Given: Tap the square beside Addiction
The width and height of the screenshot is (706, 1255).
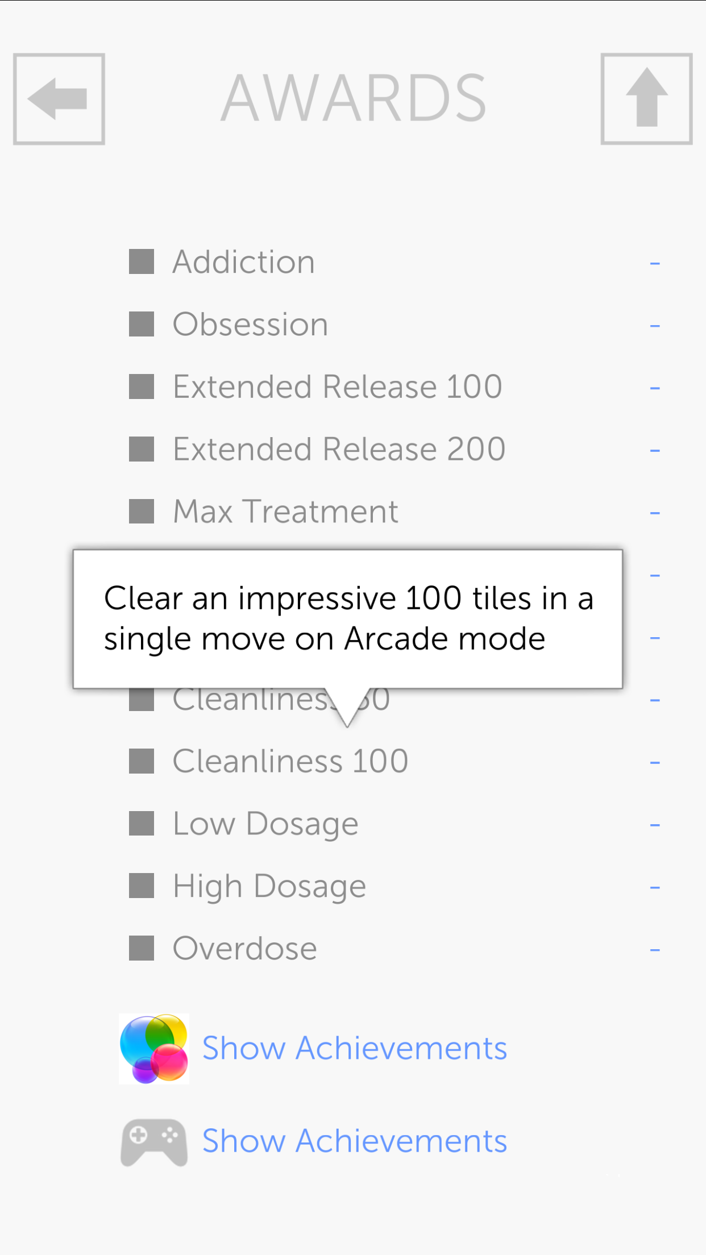Looking at the screenshot, I should click(142, 262).
